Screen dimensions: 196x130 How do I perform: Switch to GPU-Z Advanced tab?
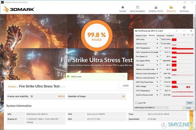(x=160, y=36)
